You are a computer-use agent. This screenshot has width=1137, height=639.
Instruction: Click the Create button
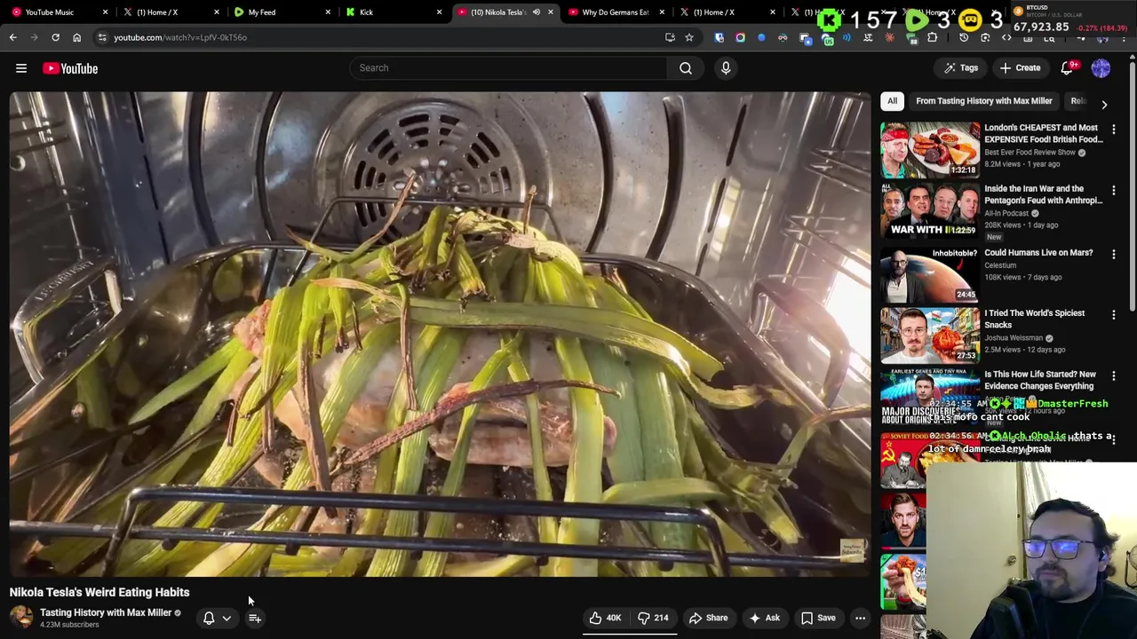coord(1020,68)
